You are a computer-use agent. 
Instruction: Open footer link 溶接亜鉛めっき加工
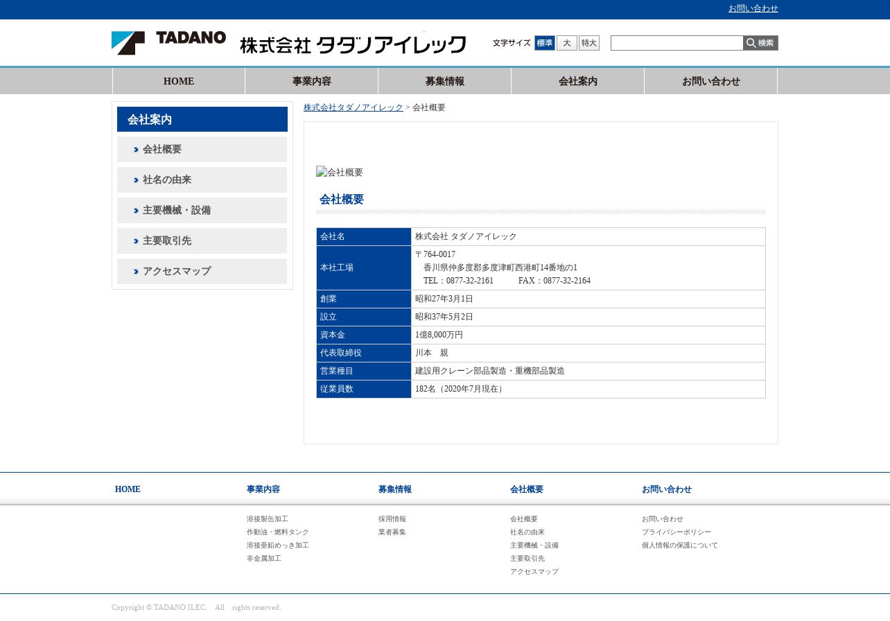pyautogui.click(x=278, y=545)
